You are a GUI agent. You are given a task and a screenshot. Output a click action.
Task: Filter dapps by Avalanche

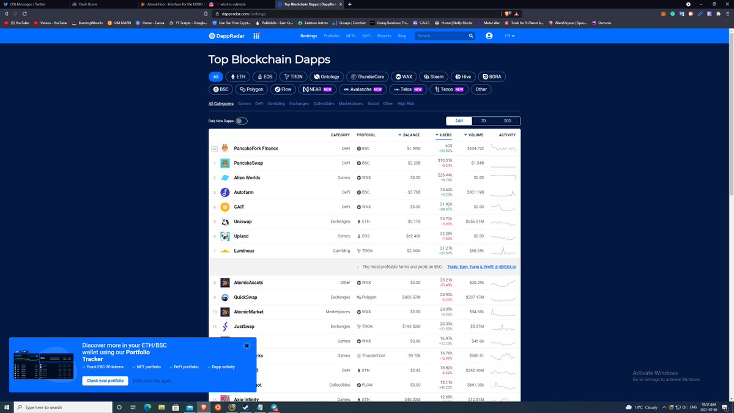click(363, 89)
